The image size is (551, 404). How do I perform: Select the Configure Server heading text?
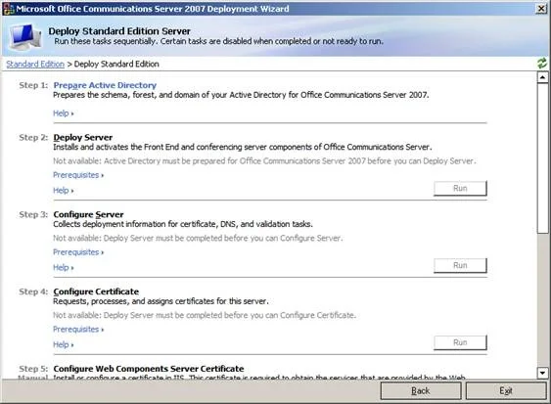click(88, 214)
